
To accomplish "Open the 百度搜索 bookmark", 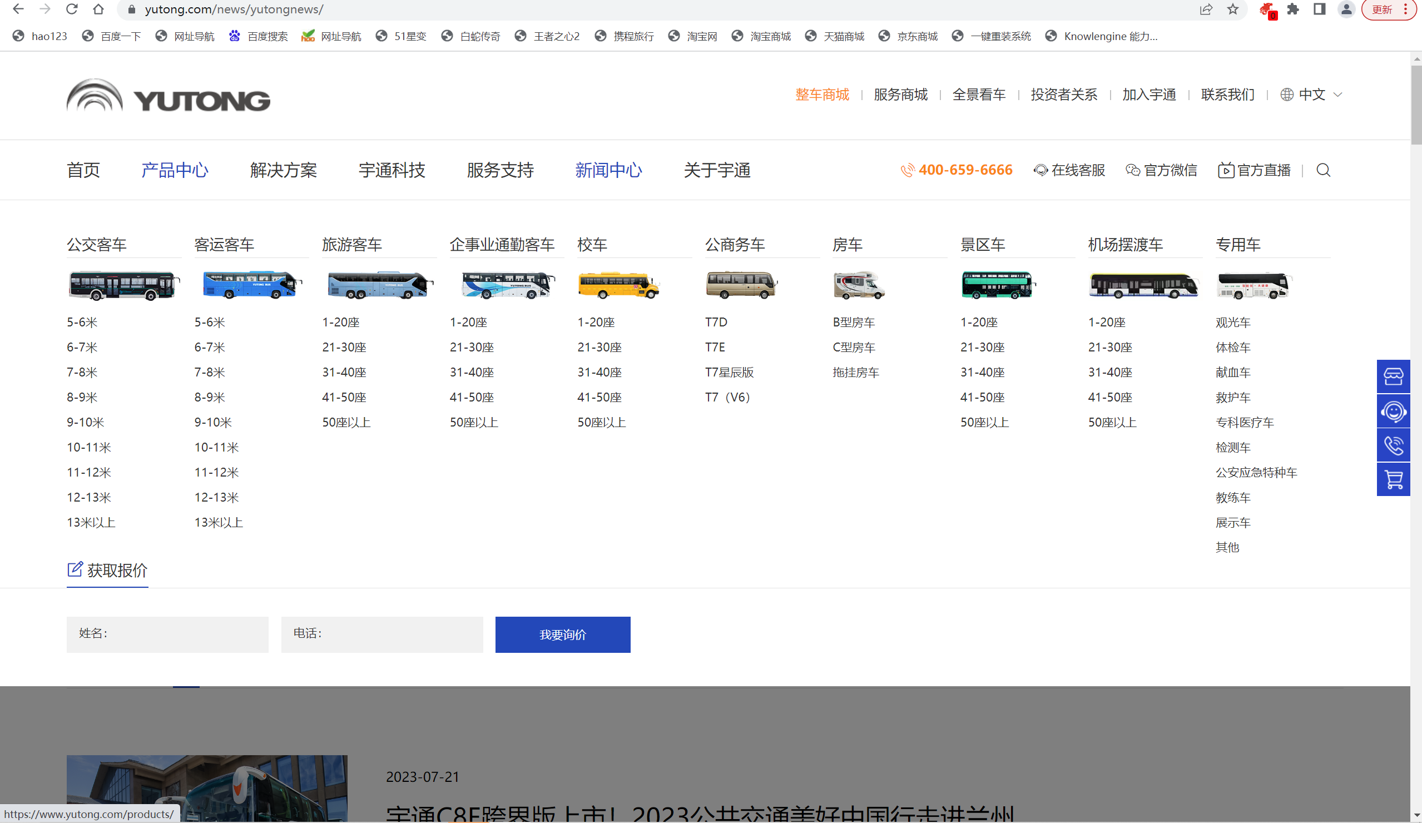I will [x=259, y=36].
